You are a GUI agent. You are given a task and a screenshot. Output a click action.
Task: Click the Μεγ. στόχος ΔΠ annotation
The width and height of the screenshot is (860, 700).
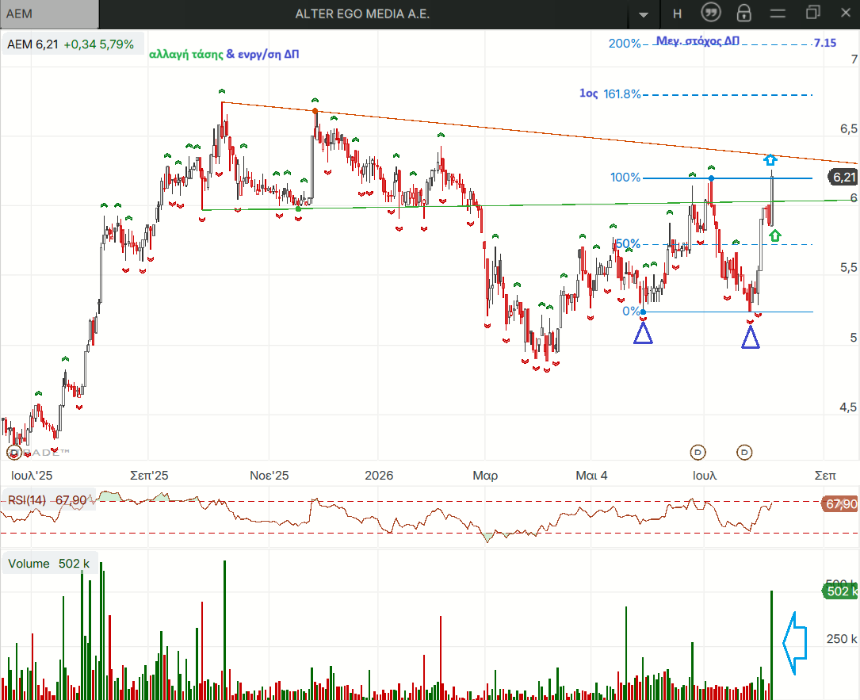tap(698, 41)
